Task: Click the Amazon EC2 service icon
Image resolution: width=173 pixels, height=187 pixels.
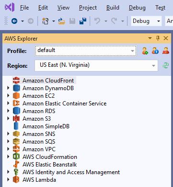Action: click(16, 95)
